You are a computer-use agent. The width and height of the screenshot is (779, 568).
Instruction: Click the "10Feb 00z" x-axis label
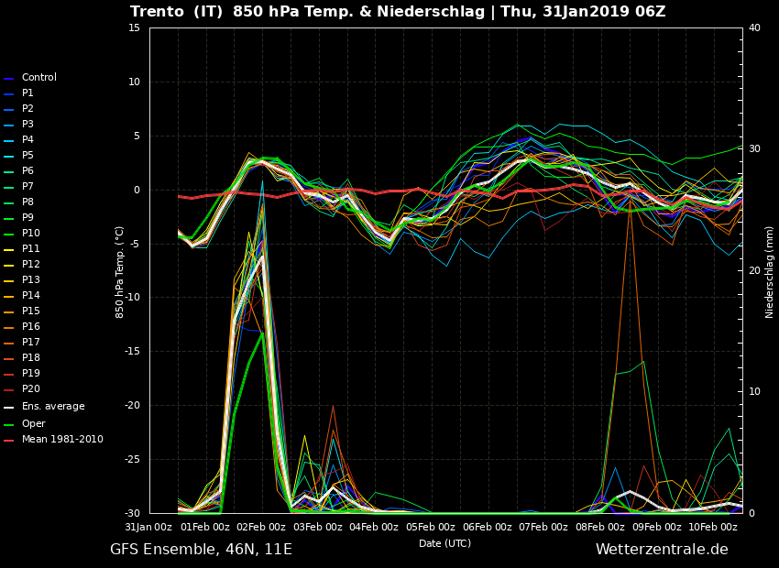(x=713, y=528)
